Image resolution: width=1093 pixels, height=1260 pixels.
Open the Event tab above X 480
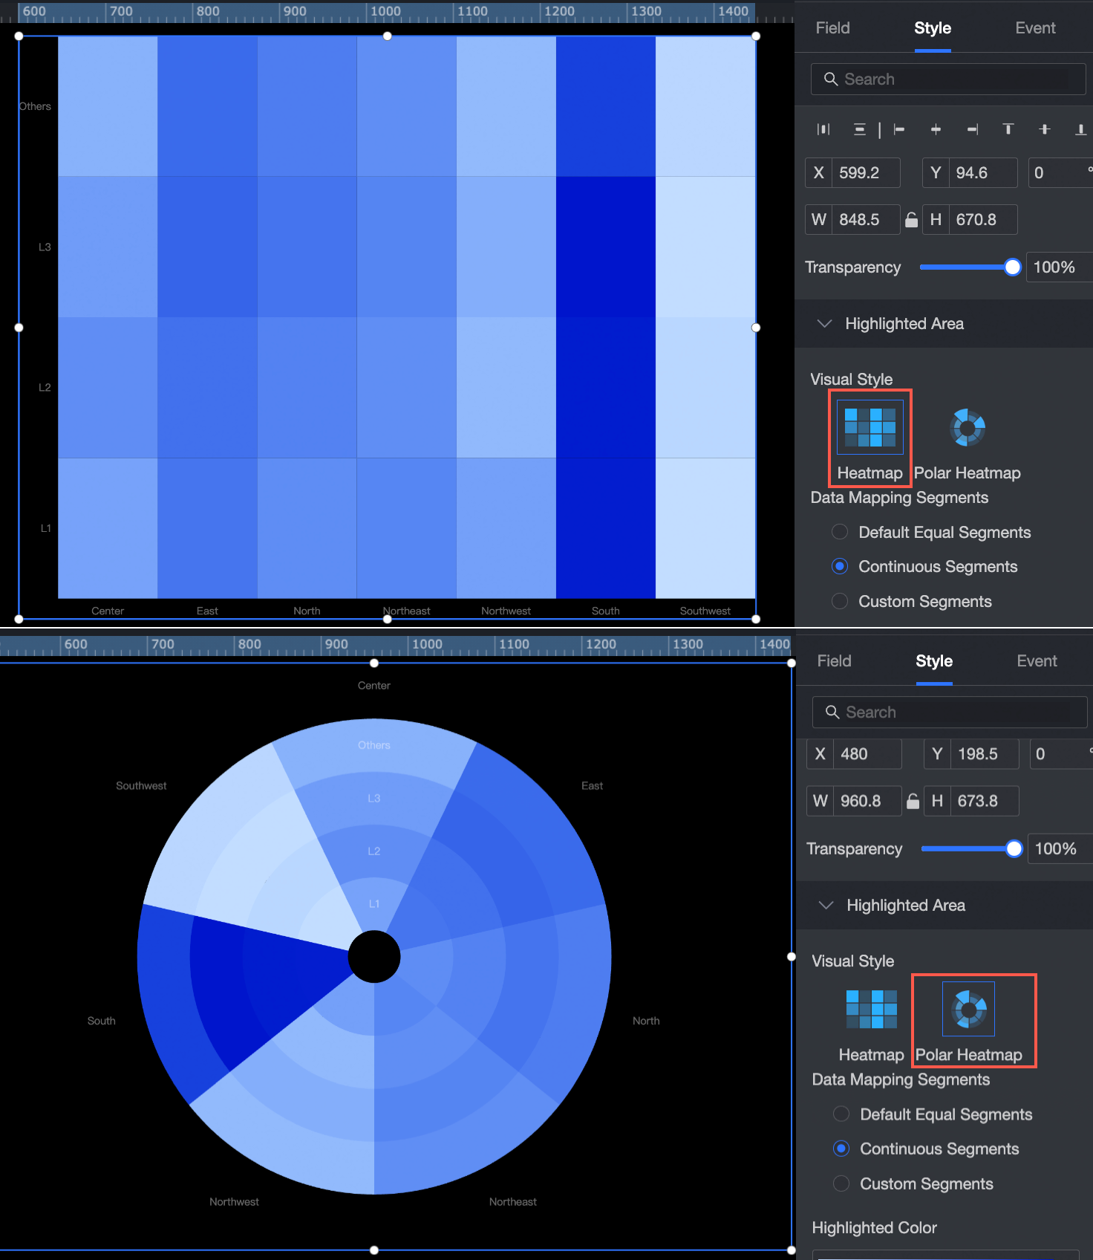pos(1037,661)
